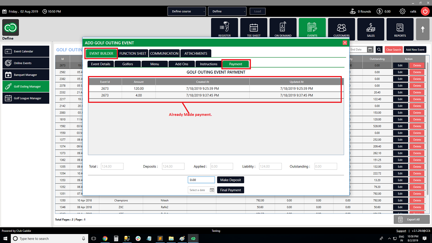Screen dimensions: 432x243
Task: Open settings via the gear icon
Action: [x=402, y=11]
